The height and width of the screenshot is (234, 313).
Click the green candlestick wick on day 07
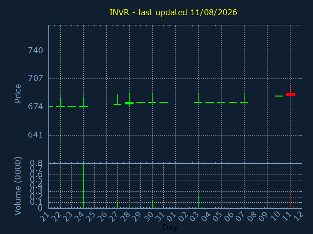[244, 97]
